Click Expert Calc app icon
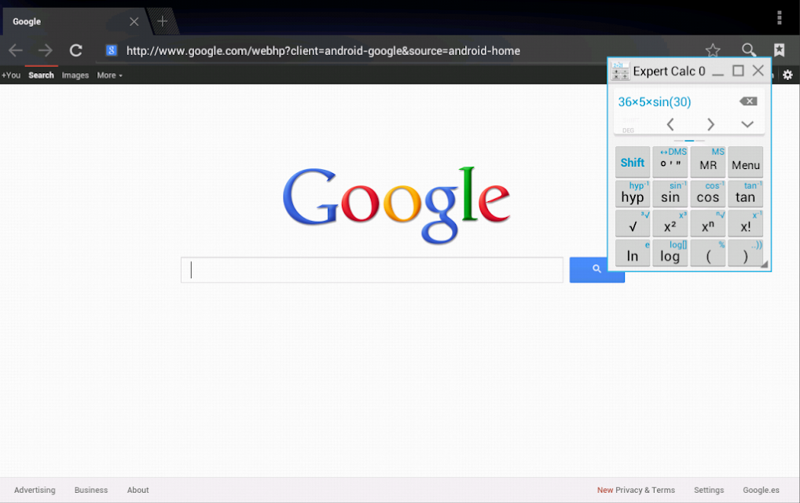 (620, 71)
